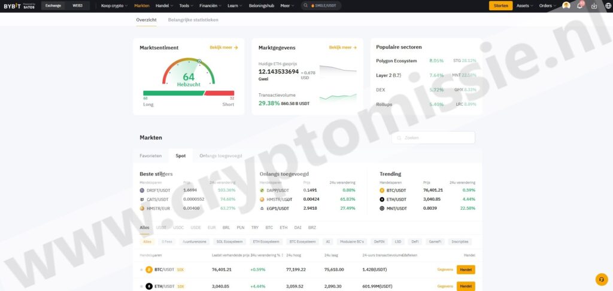The width and height of the screenshot is (613, 291).
Task: Favorite the BTC/USDT pair star
Action: [142, 269]
